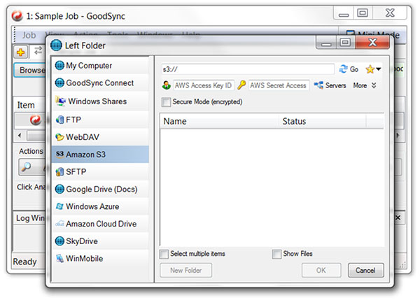Click the New Folder button

click(186, 271)
